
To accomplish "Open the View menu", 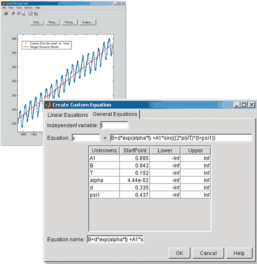I will pyautogui.click(x=11, y=7).
